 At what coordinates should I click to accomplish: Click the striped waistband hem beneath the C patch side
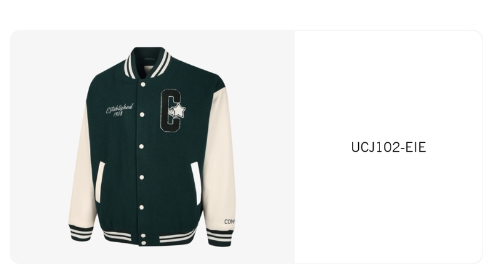tap(178, 237)
